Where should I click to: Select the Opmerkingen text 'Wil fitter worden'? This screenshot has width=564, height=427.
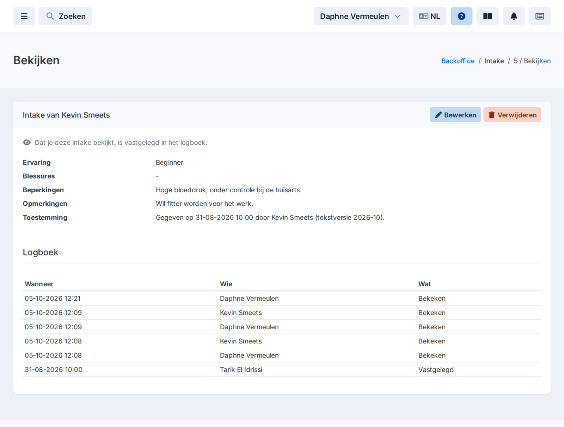[204, 204]
